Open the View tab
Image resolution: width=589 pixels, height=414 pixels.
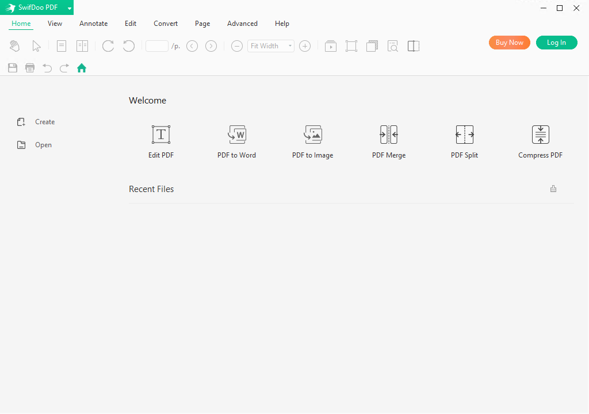tap(55, 24)
